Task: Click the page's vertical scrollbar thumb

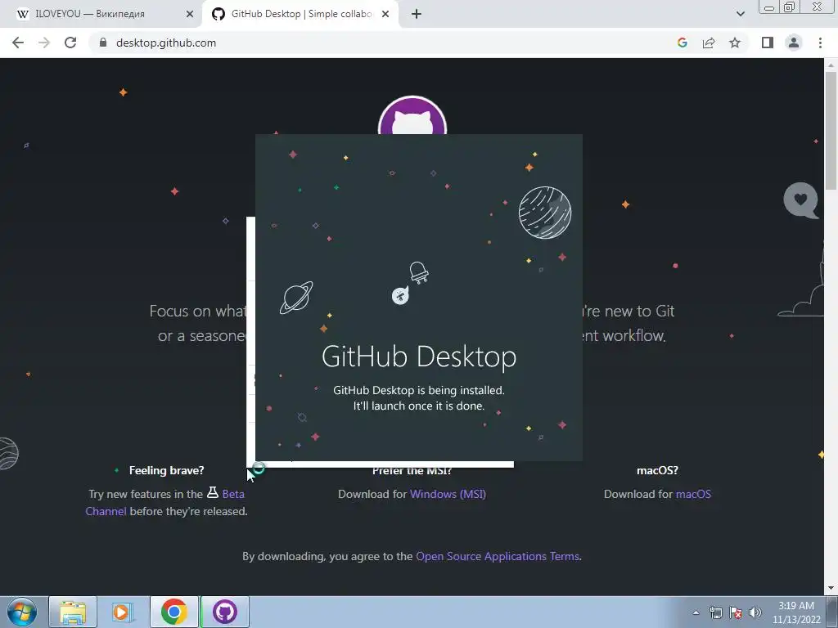Action: coord(831,131)
